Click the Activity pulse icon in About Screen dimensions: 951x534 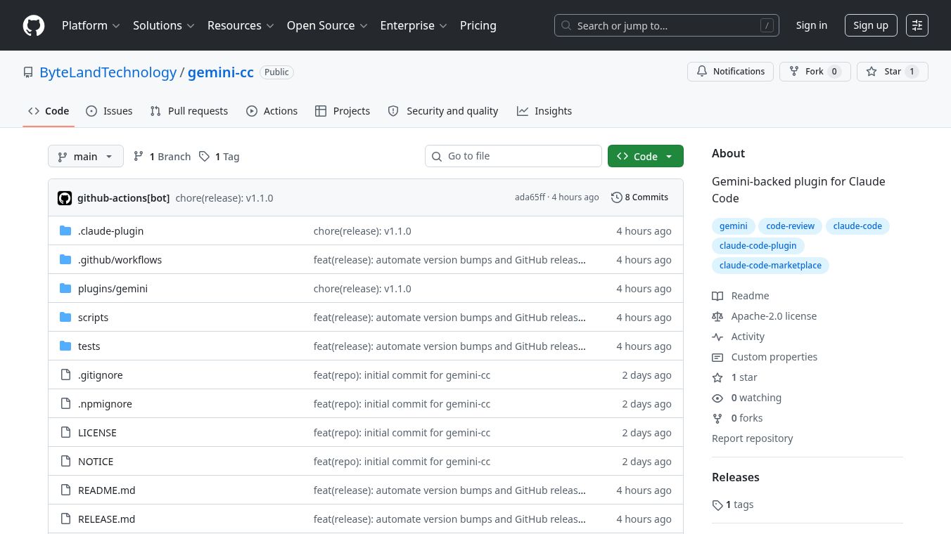coord(717,337)
